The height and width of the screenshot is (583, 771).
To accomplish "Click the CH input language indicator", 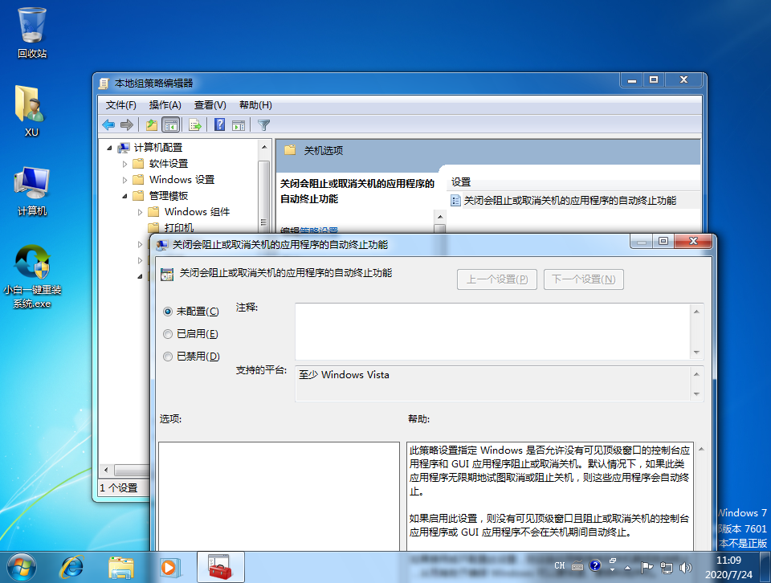I will coord(560,566).
